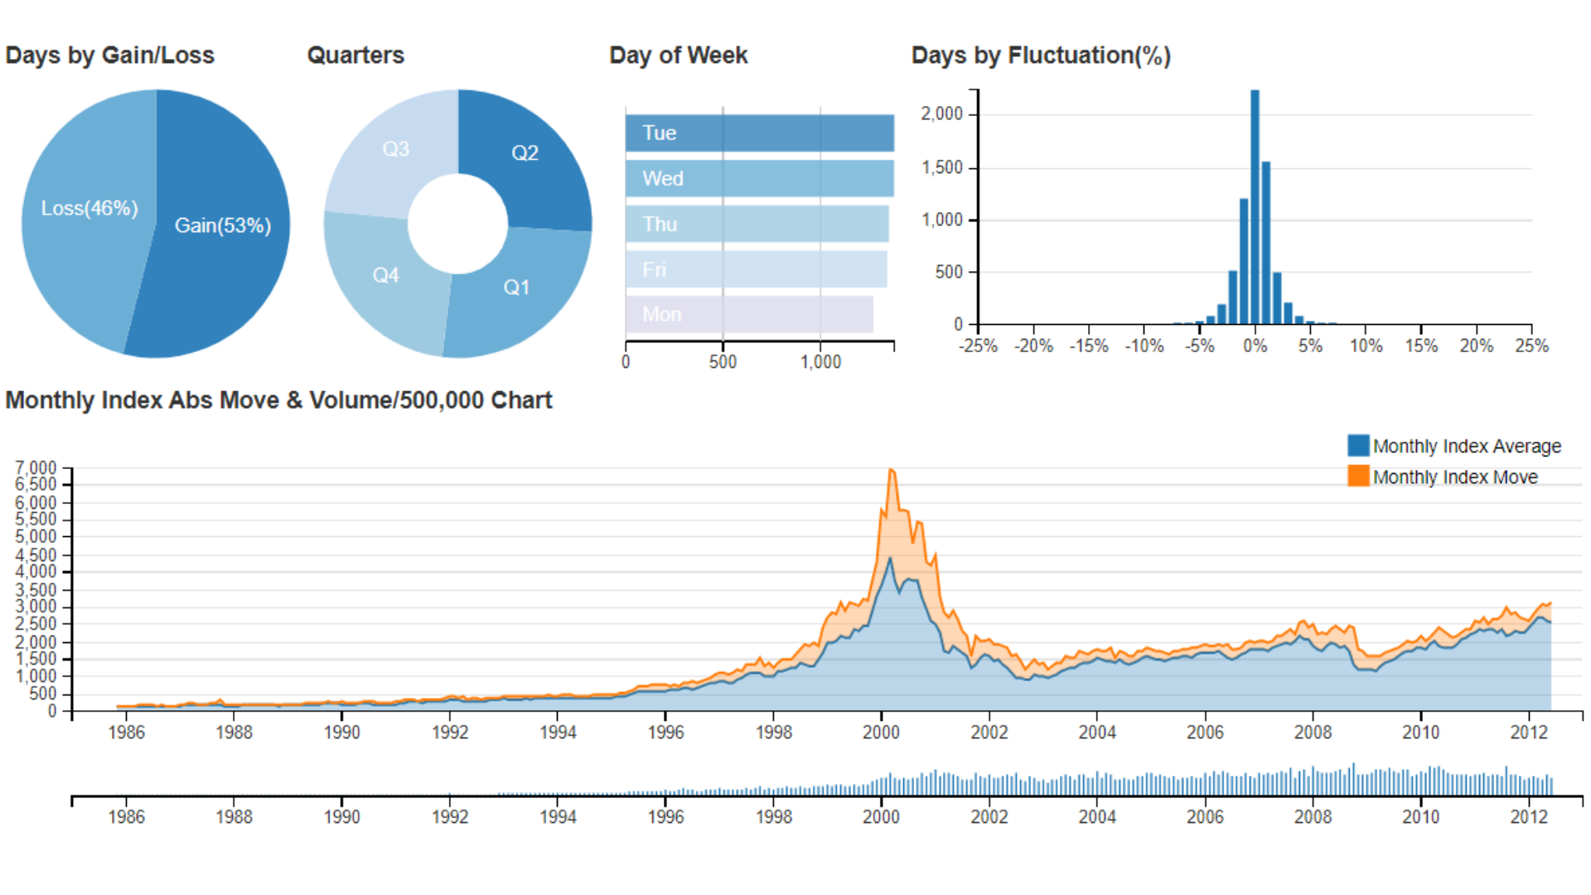Viewport: 1591px width, 895px height.
Task: Click the Monthly Index Move legend label
Action: [1455, 477]
